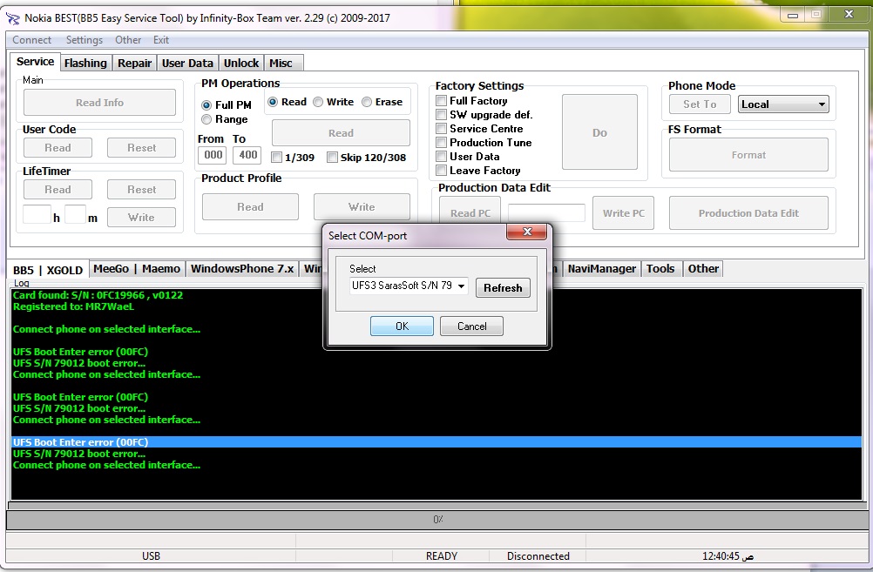Click the Factory Settings Do button

pos(599,132)
